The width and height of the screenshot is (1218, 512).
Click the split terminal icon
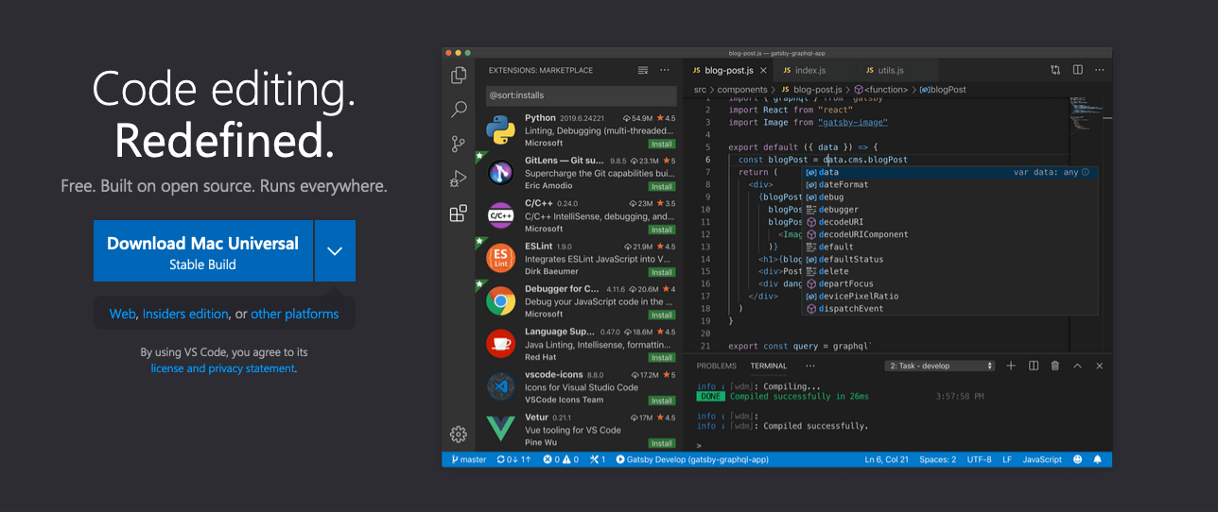point(1034,366)
